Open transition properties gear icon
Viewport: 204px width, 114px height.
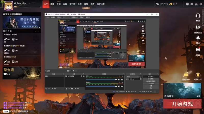[x=141, y=77]
